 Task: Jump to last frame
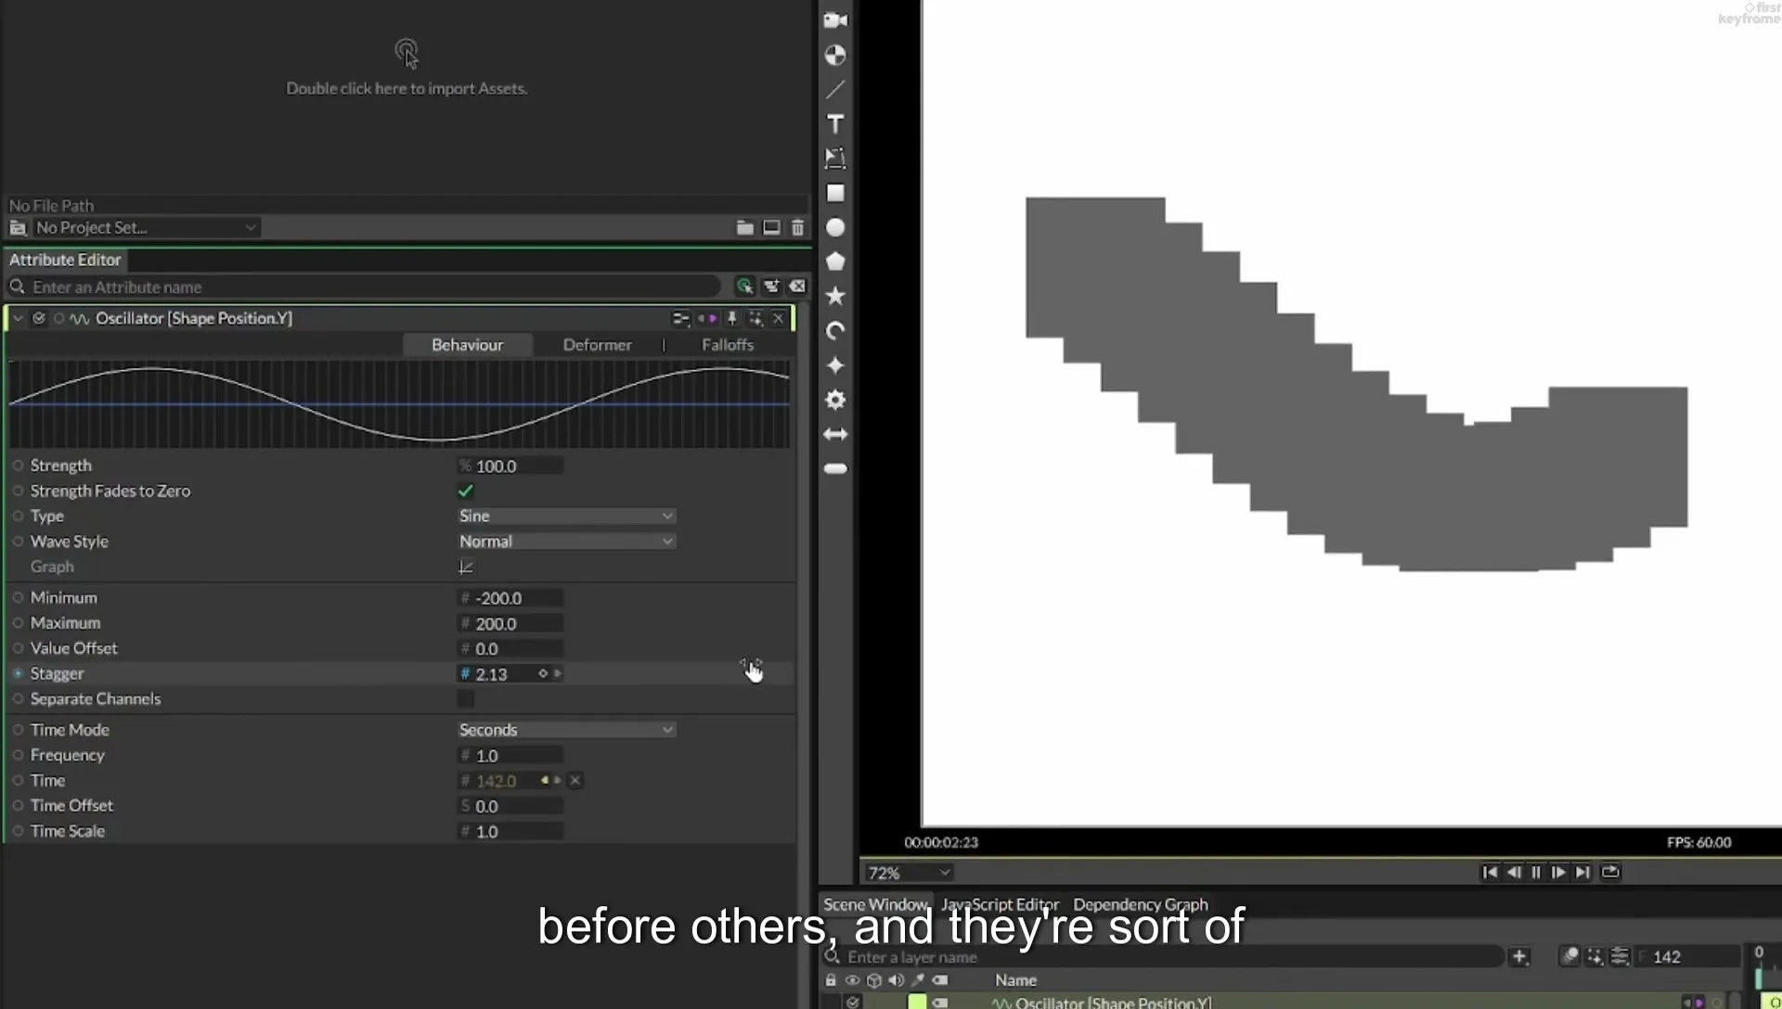point(1583,873)
